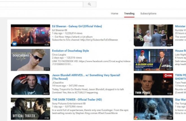Visit the Circa Laughs channel
Screen dimensions: 186x121
click(59, 55)
